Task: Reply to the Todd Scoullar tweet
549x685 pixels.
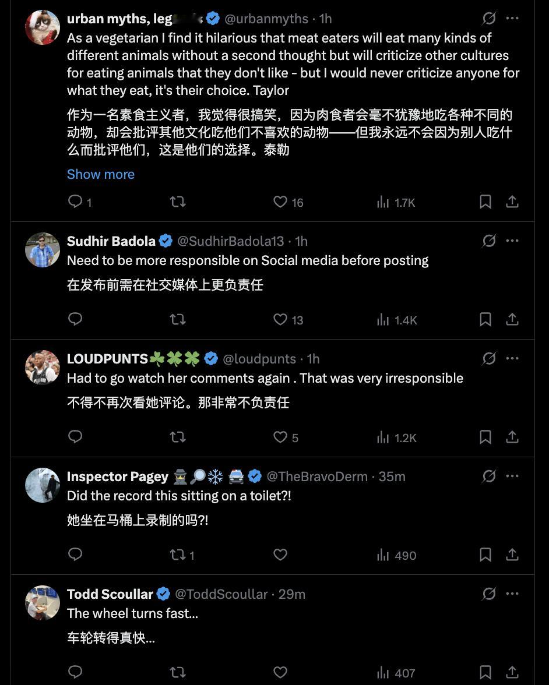Action: tap(75, 672)
